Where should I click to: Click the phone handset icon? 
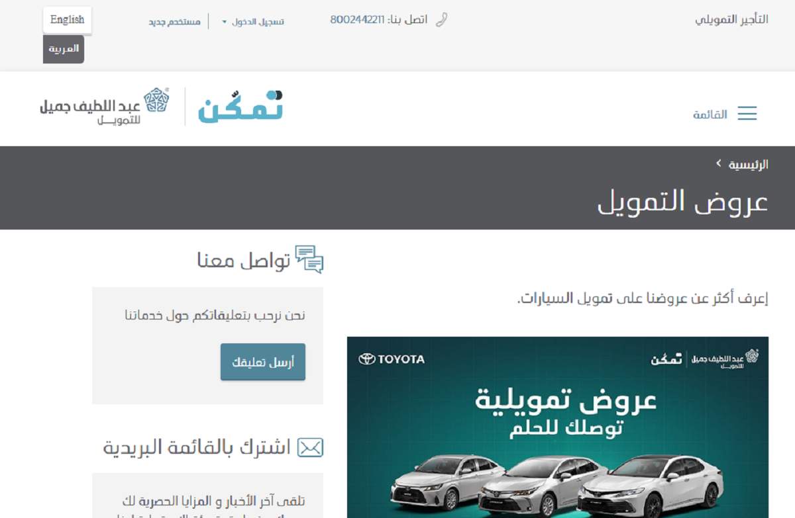click(x=442, y=20)
